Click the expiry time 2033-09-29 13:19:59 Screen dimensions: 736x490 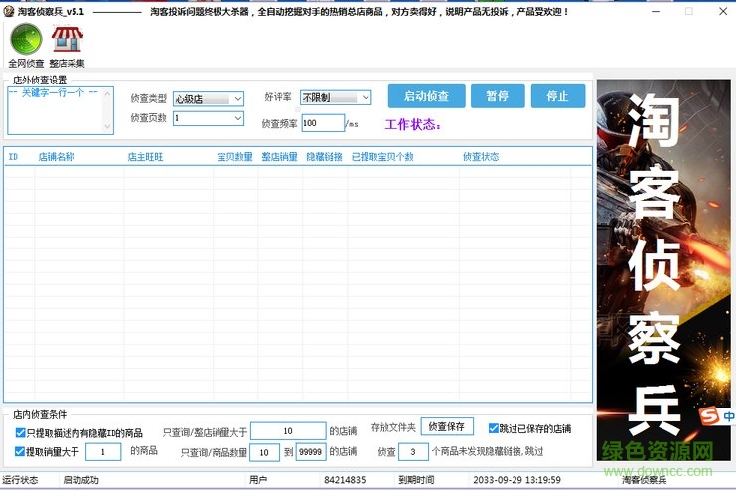[516, 480]
